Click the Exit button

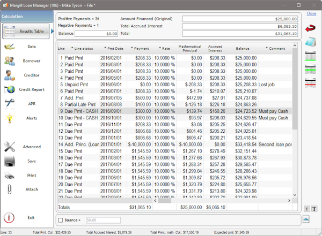click(10, 218)
